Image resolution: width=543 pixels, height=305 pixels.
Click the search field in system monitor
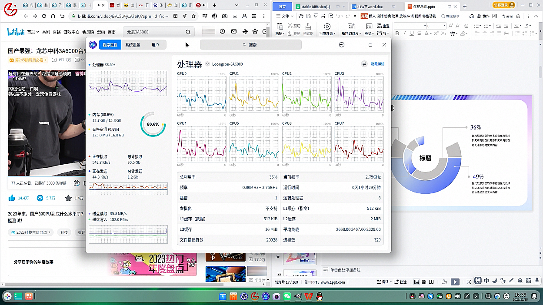coord(250,45)
